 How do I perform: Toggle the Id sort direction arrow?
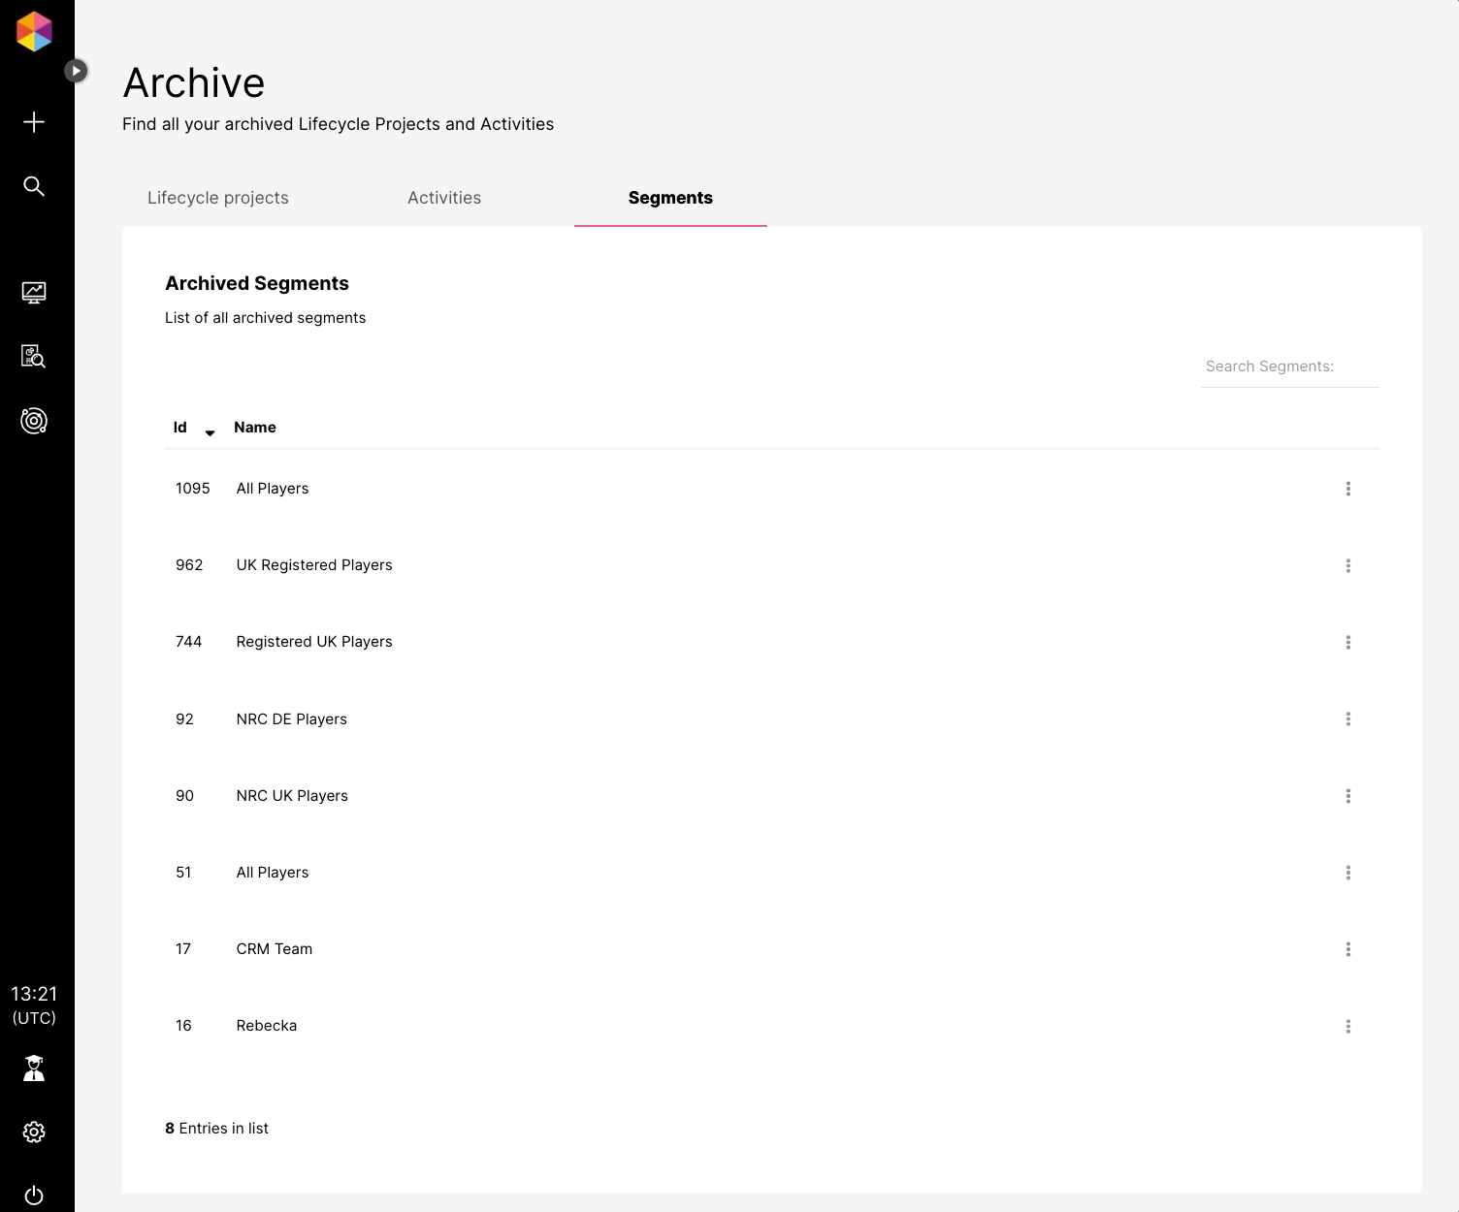click(x=210, y=432)
